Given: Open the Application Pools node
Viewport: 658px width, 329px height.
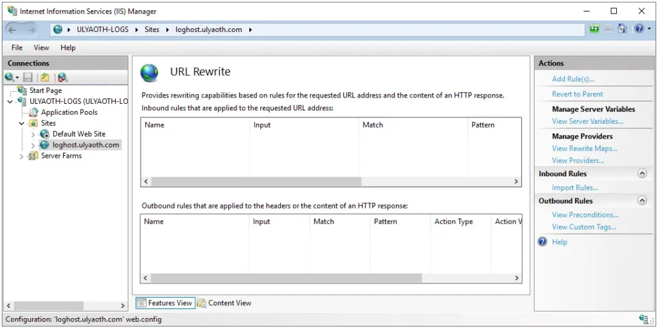Looking at the screenshot, I should 69,112.
